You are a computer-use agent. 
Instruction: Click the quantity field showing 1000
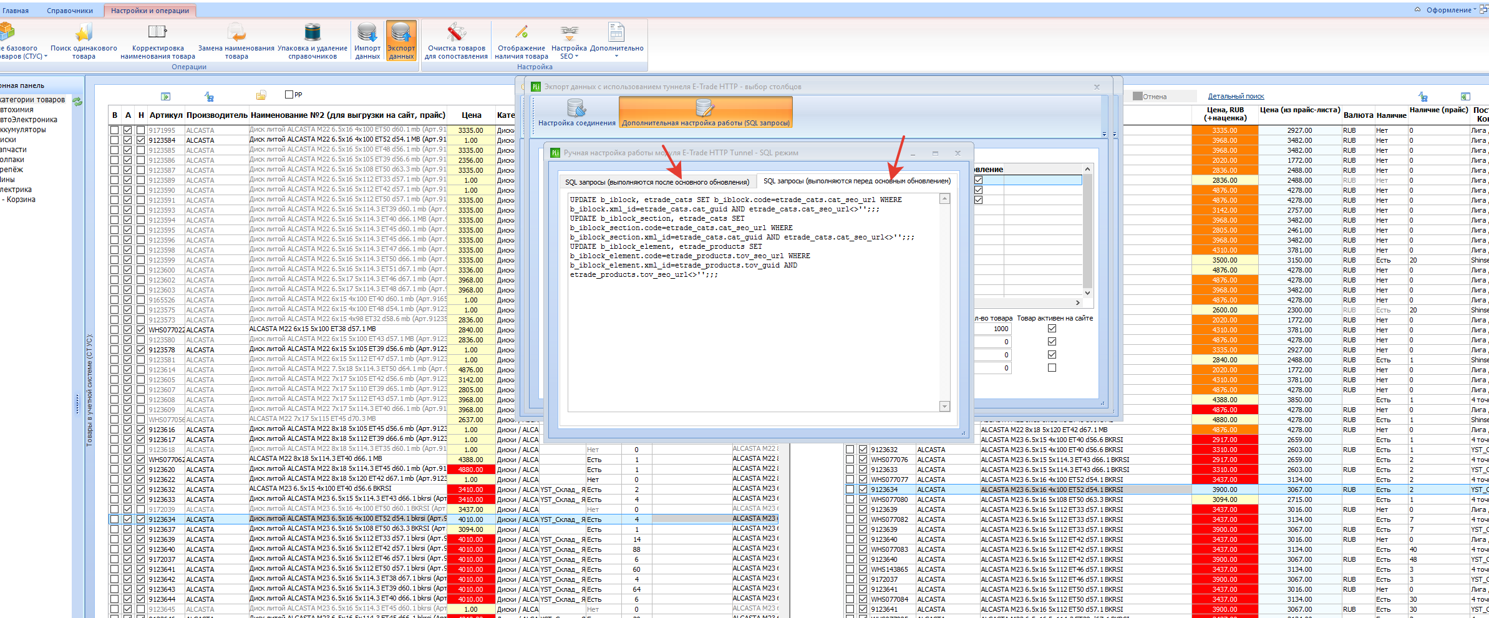992,329
